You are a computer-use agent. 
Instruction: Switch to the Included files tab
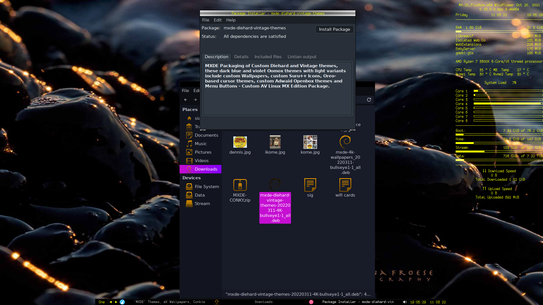coord(268,57)
